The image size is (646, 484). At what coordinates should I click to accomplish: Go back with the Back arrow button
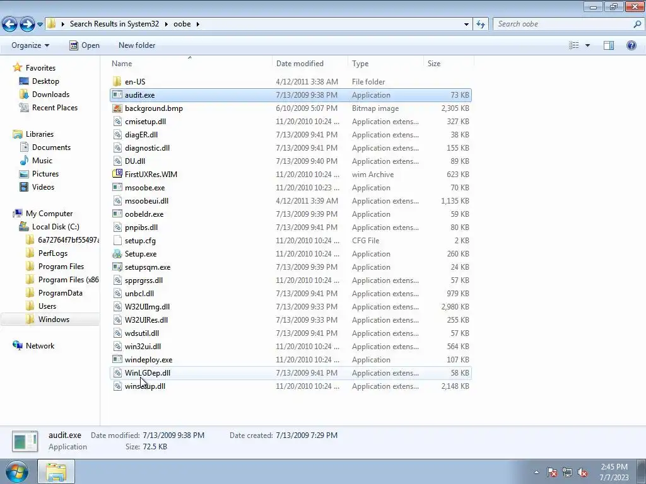coord(9,25)
